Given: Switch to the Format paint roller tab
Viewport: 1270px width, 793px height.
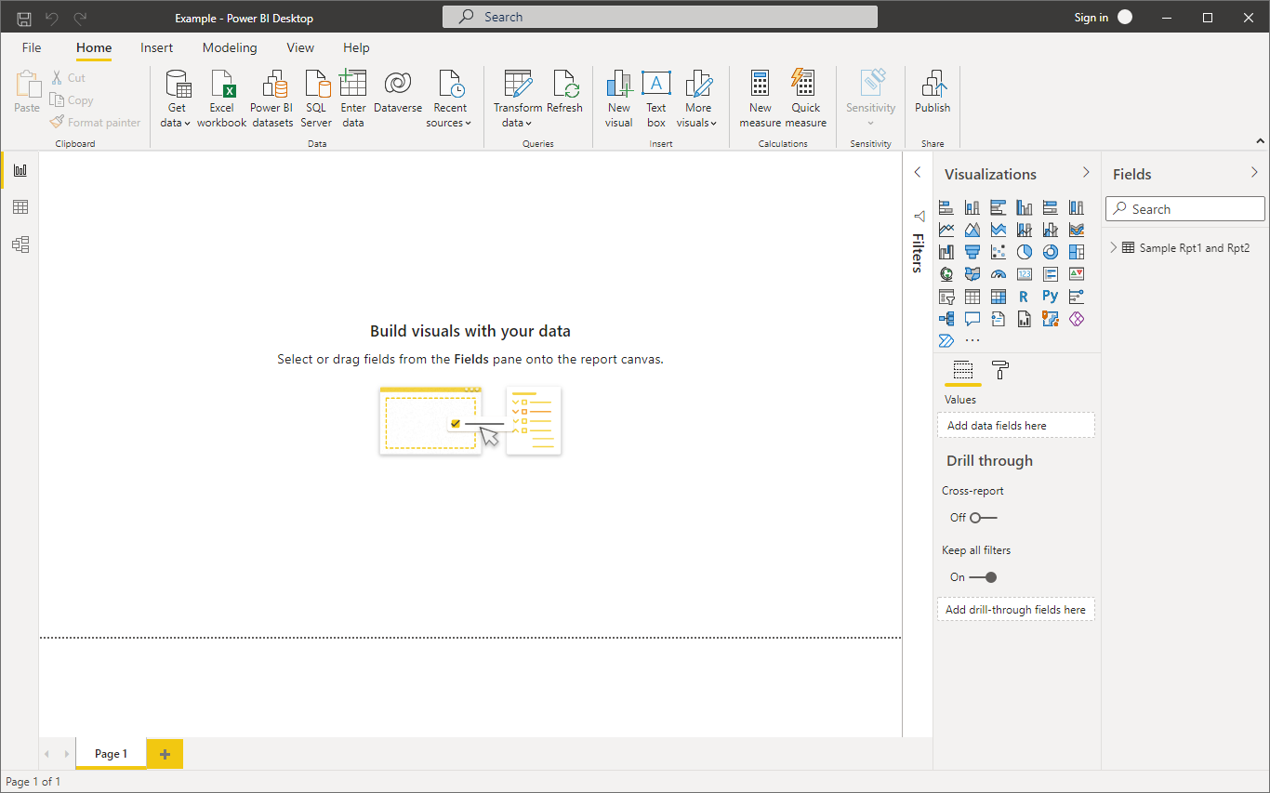Looking at the screenshot, I should pos(1000,370).
